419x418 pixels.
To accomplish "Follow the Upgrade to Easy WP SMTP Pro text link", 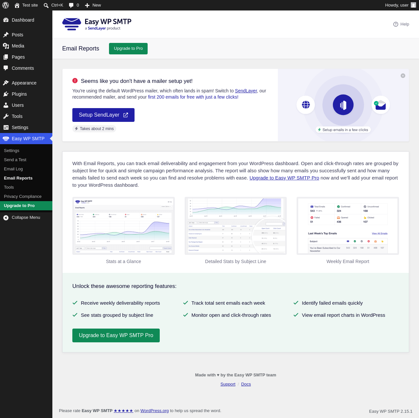I will click(284, 178).
